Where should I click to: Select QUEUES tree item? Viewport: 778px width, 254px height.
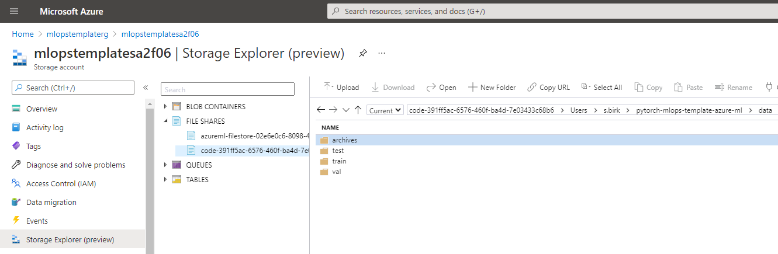coord(199,165)
